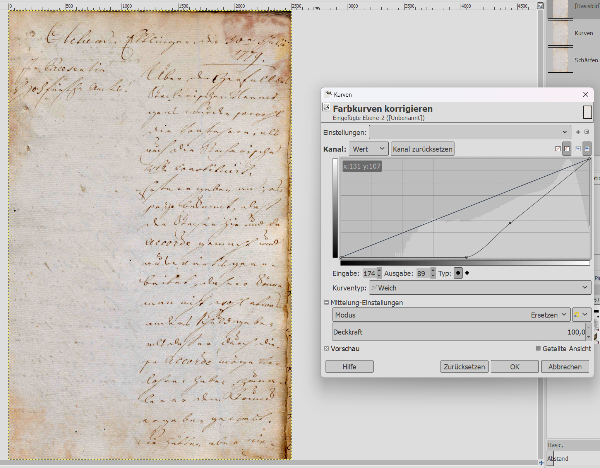Click the navigation icon at canvas corner
Image resolution: width=600 pixels, height=468 pixels.
pyautogui.click(x=541, y=463)
